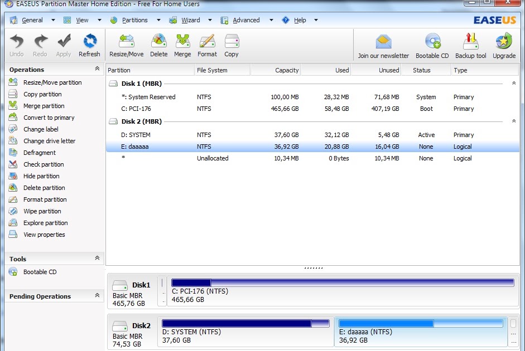The image size is (525, 351).
Task: Click the Upgrade toolbar icon
Action: 504,46
